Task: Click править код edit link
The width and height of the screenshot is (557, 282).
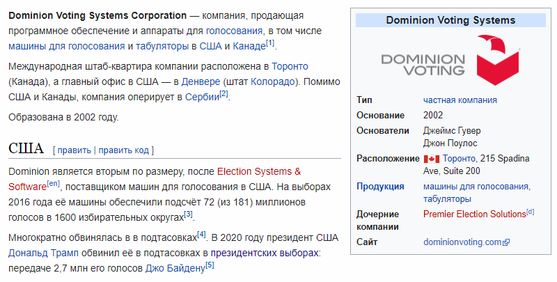Action: click(x=124, y=150)
